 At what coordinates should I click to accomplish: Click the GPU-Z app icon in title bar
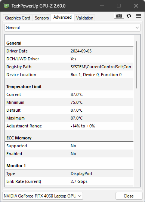tap(6, 6)
